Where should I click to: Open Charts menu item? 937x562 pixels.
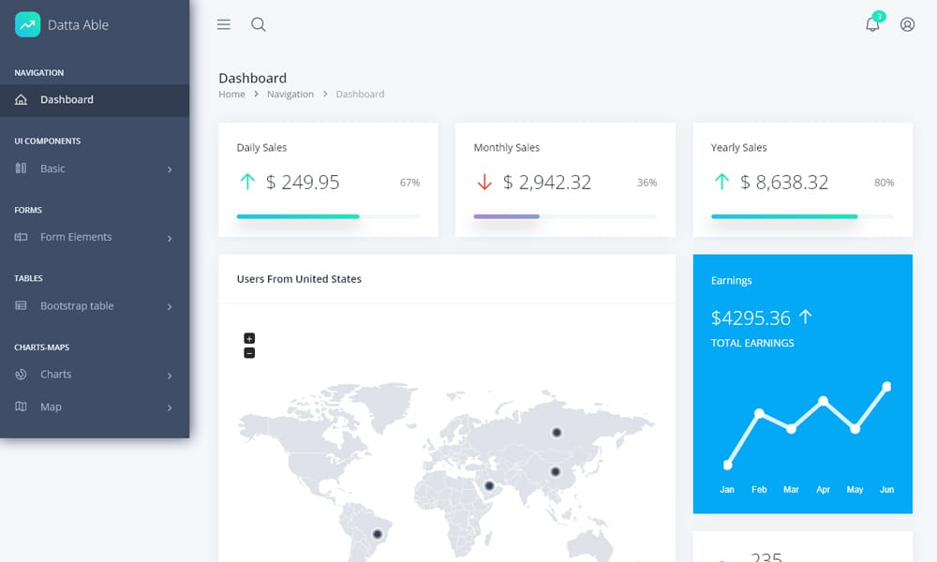95,375
